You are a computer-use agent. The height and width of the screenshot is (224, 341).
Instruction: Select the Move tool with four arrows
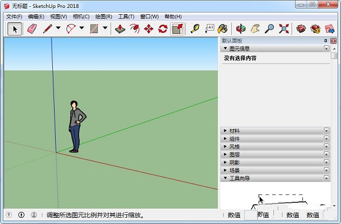(x=148, y=29)
